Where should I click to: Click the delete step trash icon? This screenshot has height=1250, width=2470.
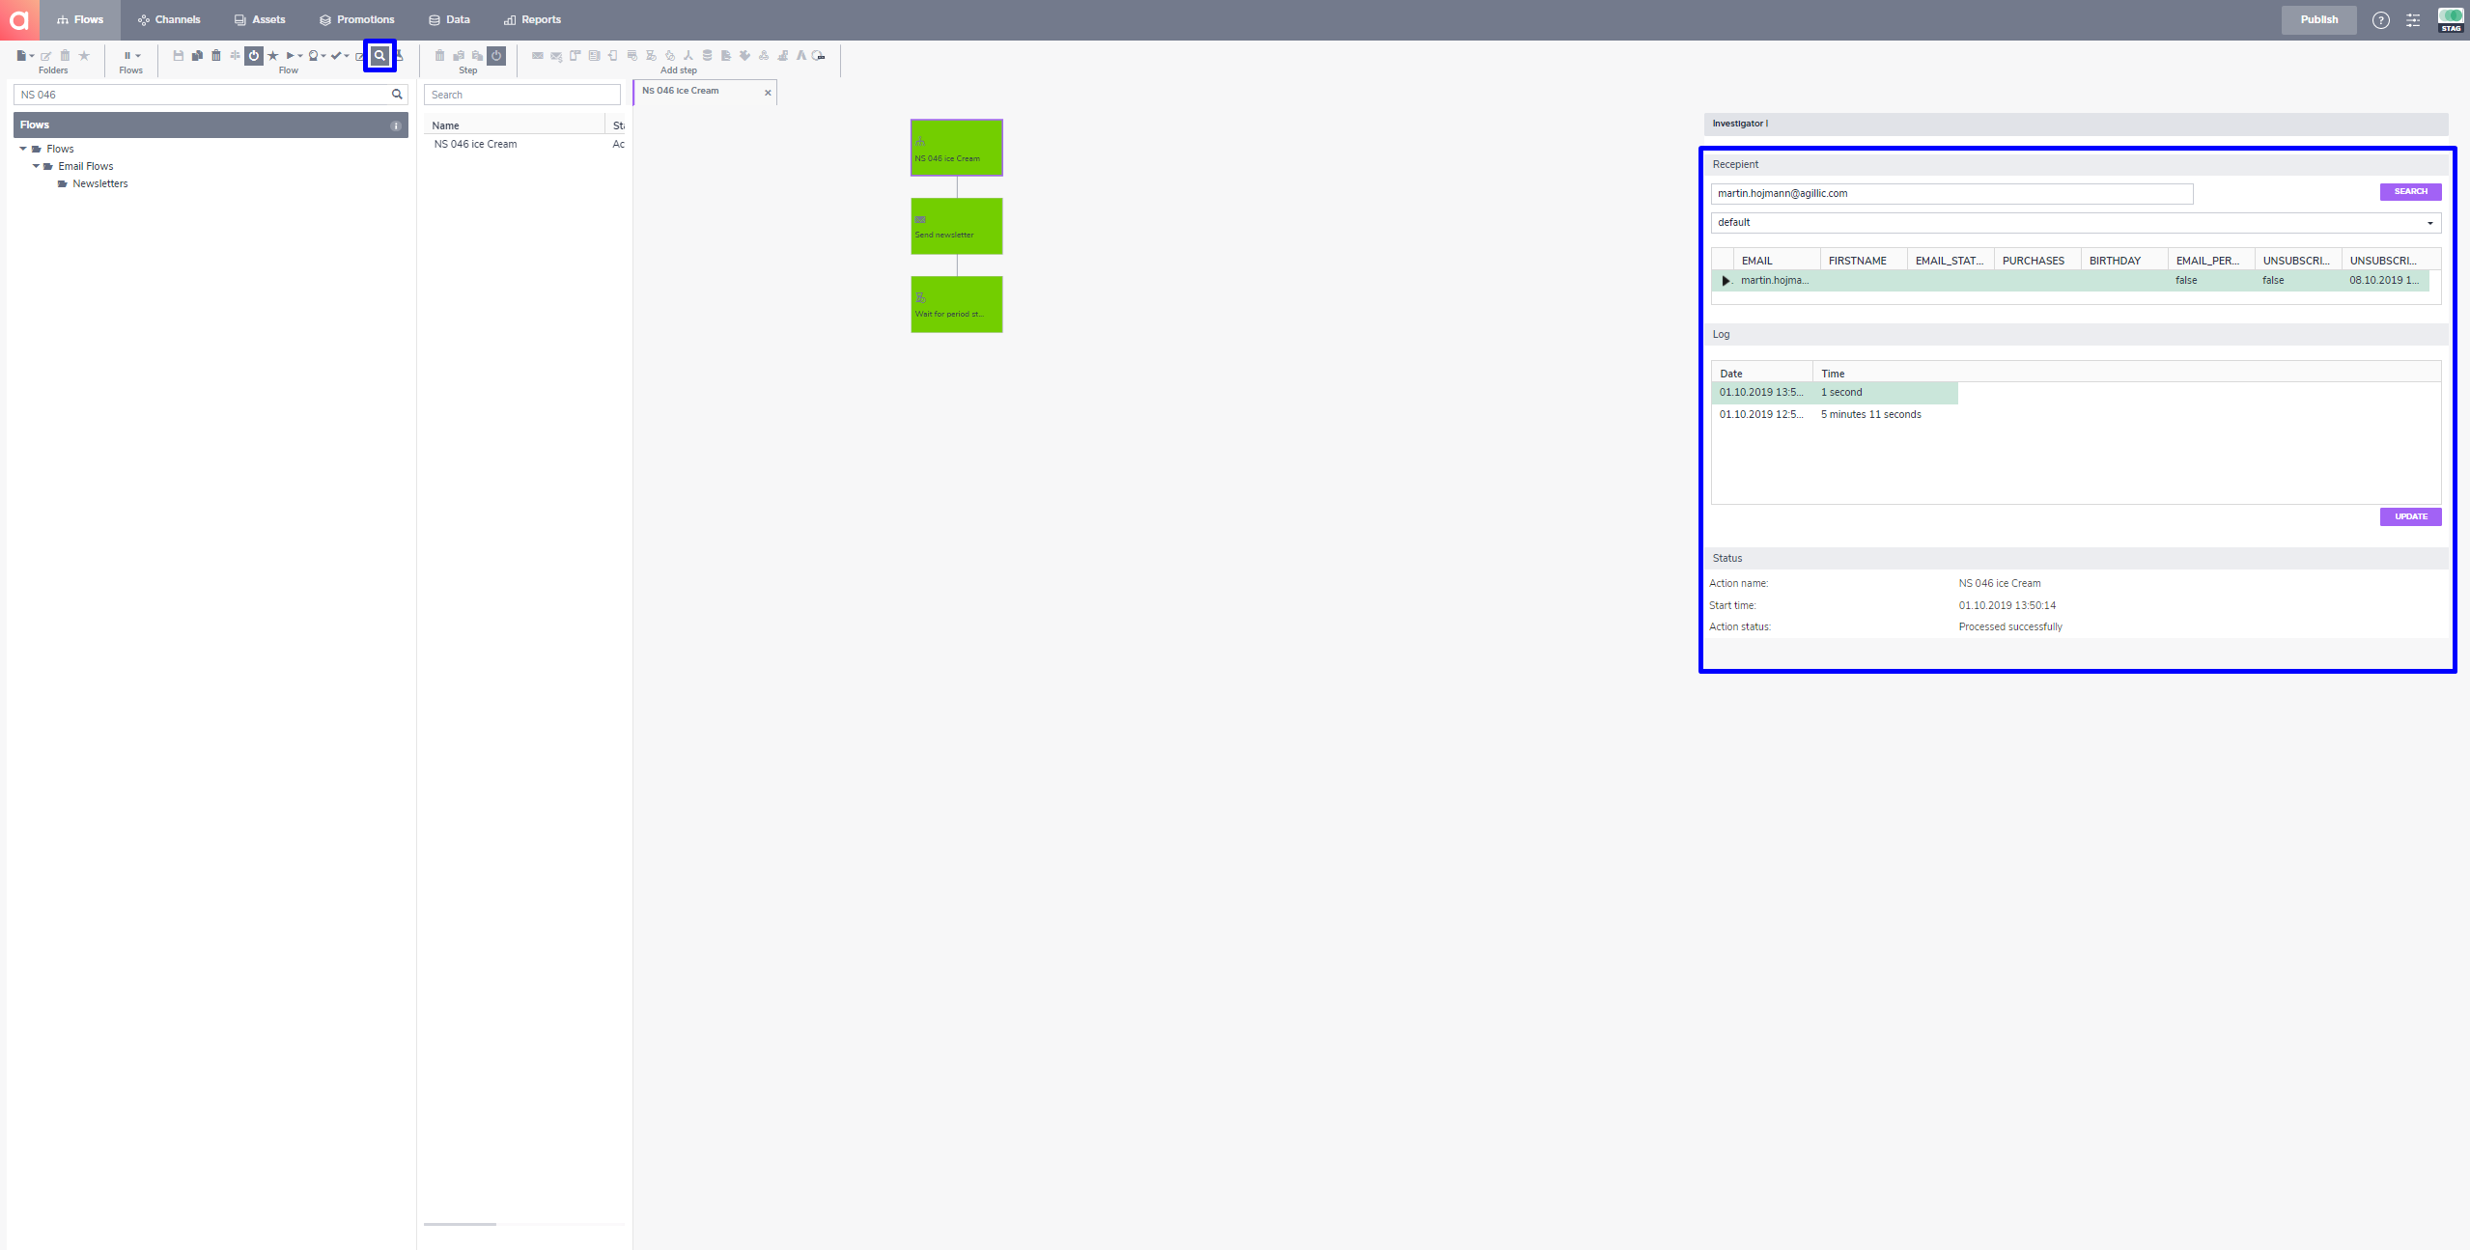[439, 56]
